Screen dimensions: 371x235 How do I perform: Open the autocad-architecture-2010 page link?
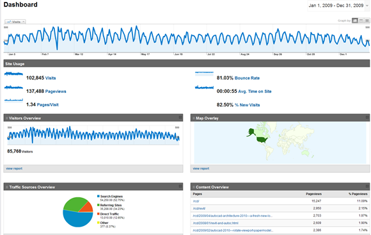233,216
